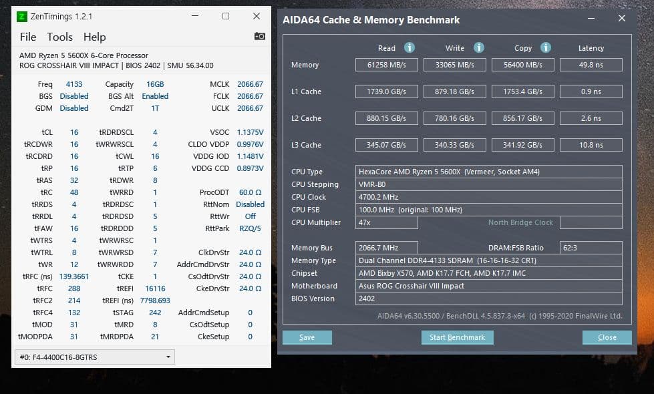
Task: Click the Memory copy value 56400 MB/s
Action: (x=523, y=65)
